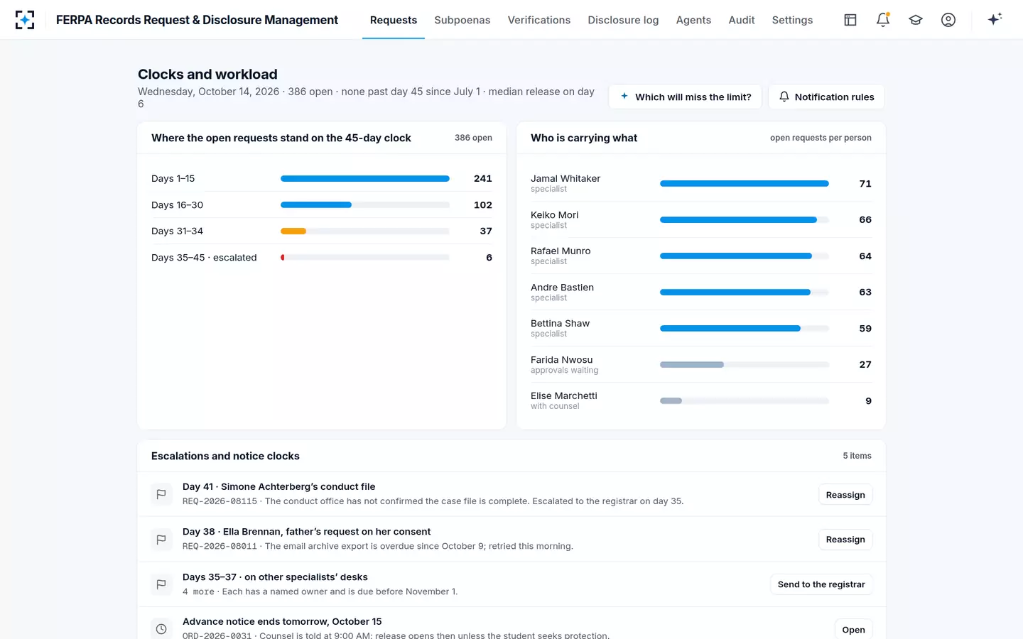The image size is (1023, 639).
Task: Click the "Bettina Shaw" name
Action: click(x=560, y=324)
